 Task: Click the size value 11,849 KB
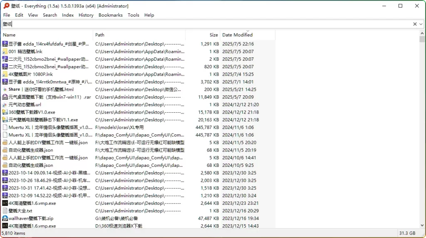pyautogui.click(x=208, y=97)
